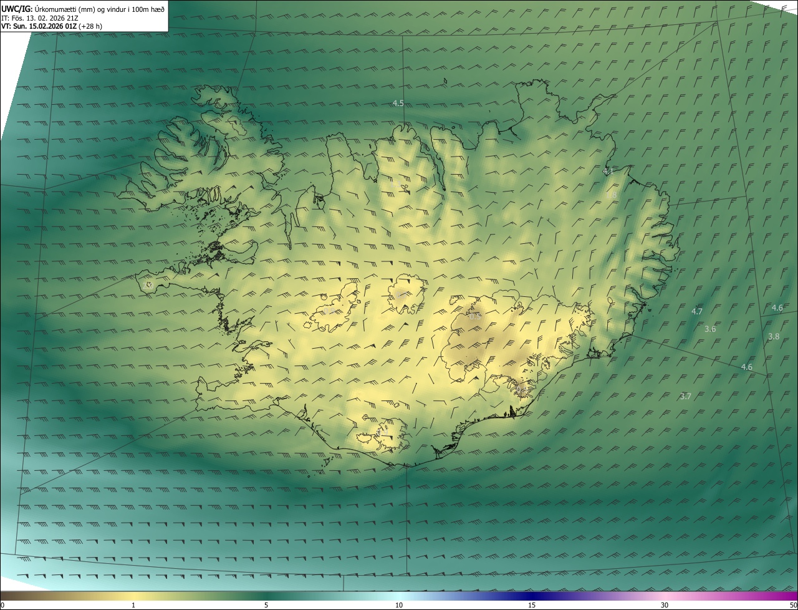Click the '50' label on the colour scale
This screenshot has width=798, height=610.
(793, 605)
